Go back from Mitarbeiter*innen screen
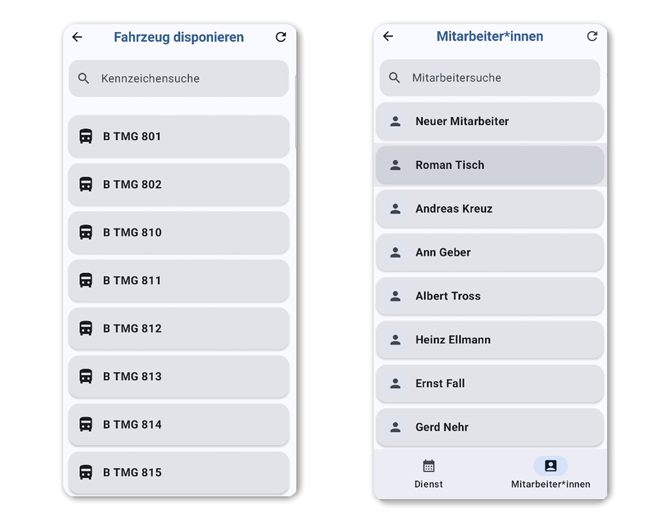667x526 pixels. tap(388, 36)
